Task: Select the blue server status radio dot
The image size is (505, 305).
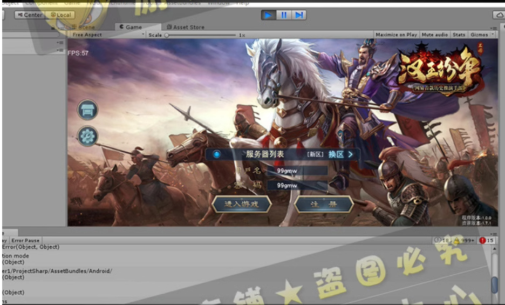Action: pyautogui.click(x=217, y=154)
